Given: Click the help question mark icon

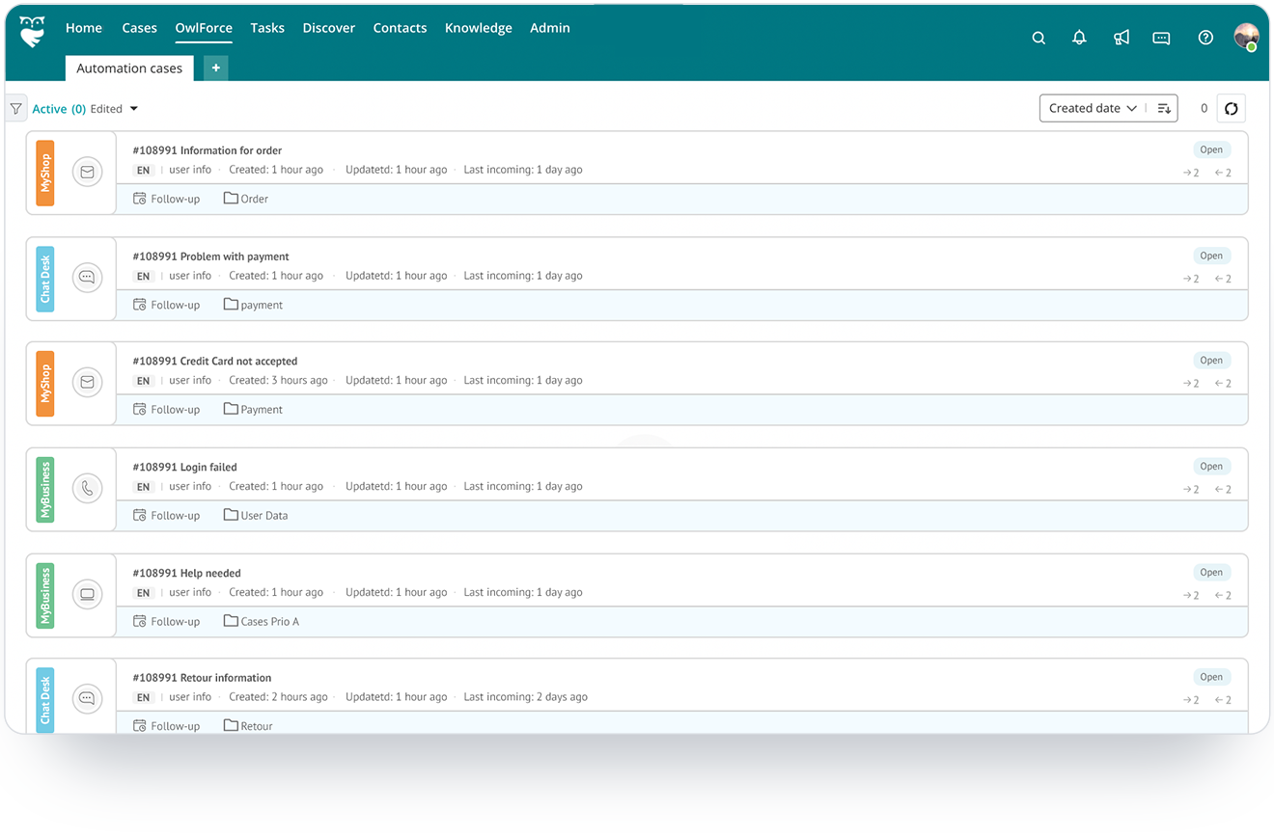Looking at the screenshot, I should [x=1205, y=38].
